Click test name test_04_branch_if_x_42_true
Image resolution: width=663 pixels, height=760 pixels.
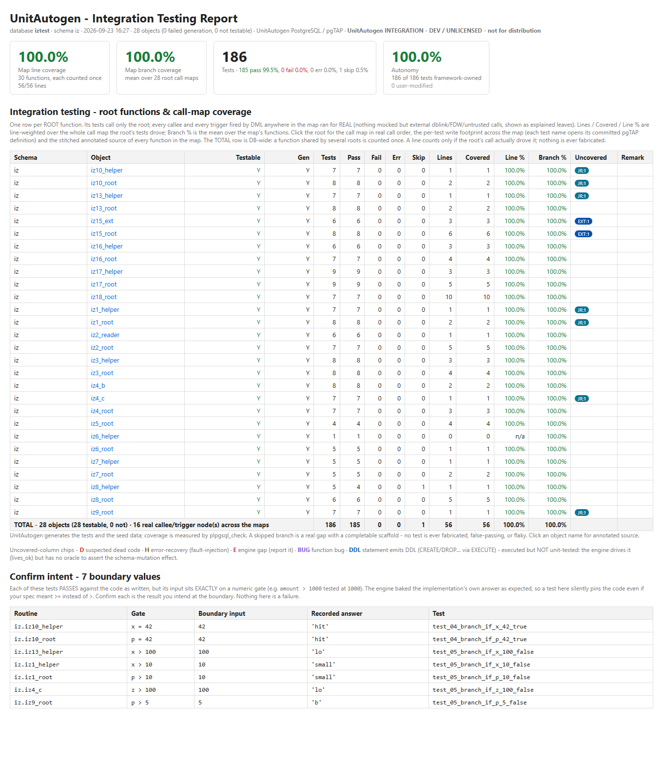click(x=480, y=627)
